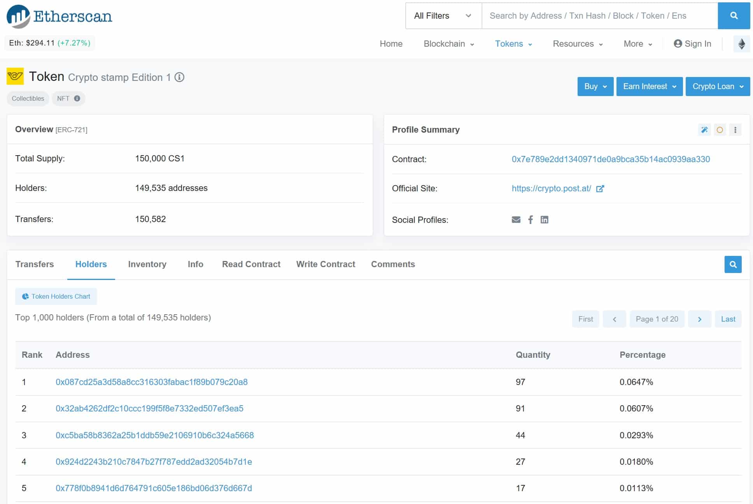Open the LinkedIn social profile icon

tap(545, 220)
